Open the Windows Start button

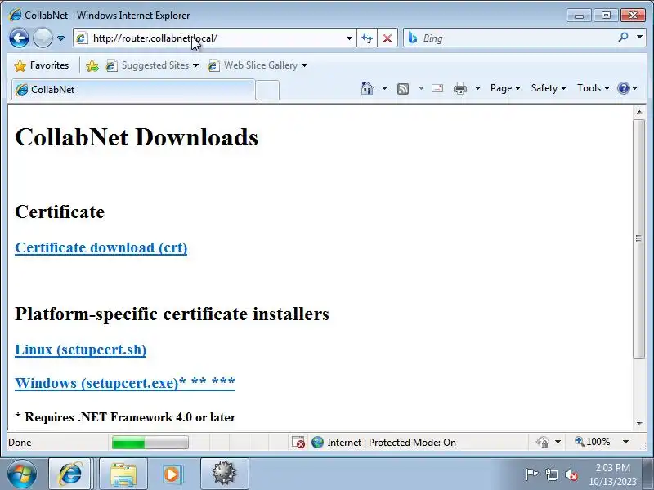coord(21,474)
